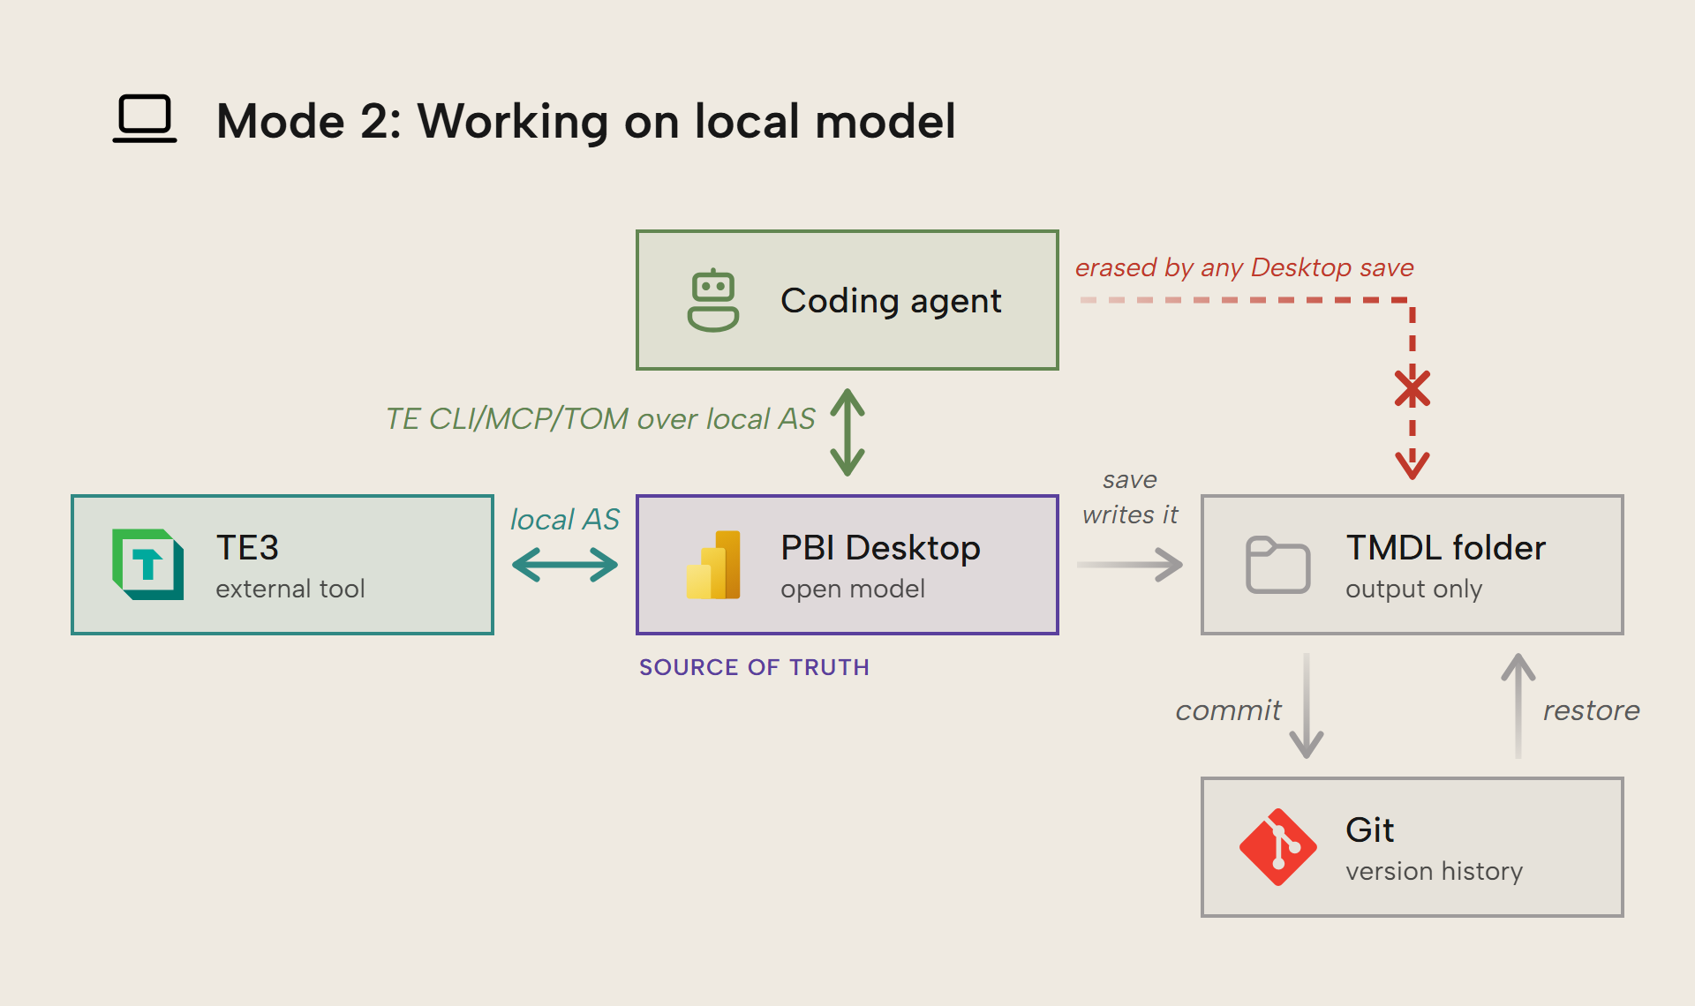1695x1006 pixels.
Task: Click the 'open model' subtitle
Action: (x=853, y=589)
